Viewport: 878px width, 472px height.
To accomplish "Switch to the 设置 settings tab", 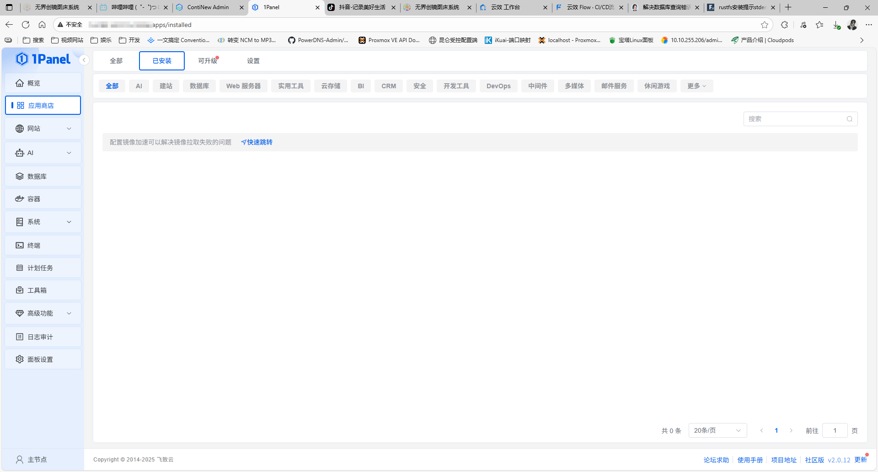I will click(253, 61).
